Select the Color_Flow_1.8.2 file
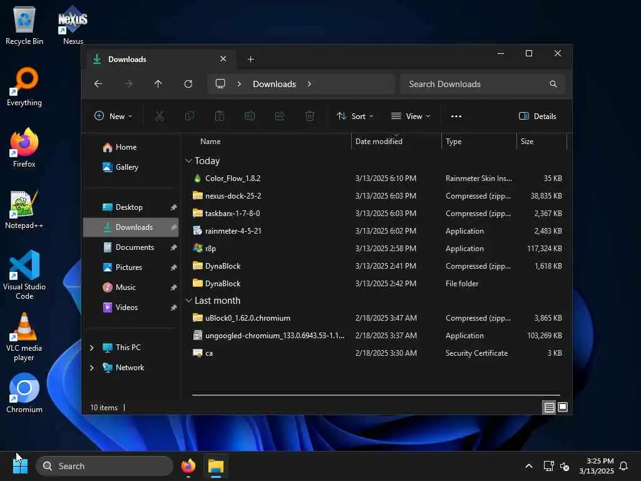Viewport: 641px width, 481px height. (376, 178)
